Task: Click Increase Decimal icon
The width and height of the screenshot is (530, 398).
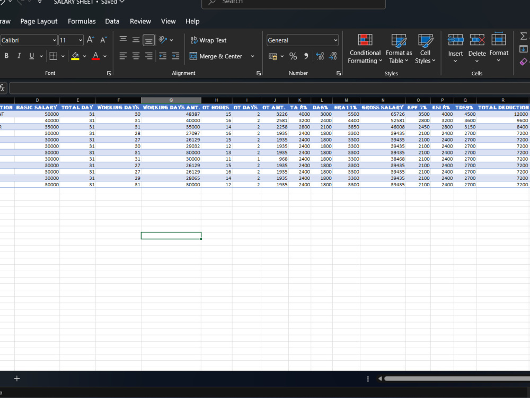Action: click(x=320, y=56)
